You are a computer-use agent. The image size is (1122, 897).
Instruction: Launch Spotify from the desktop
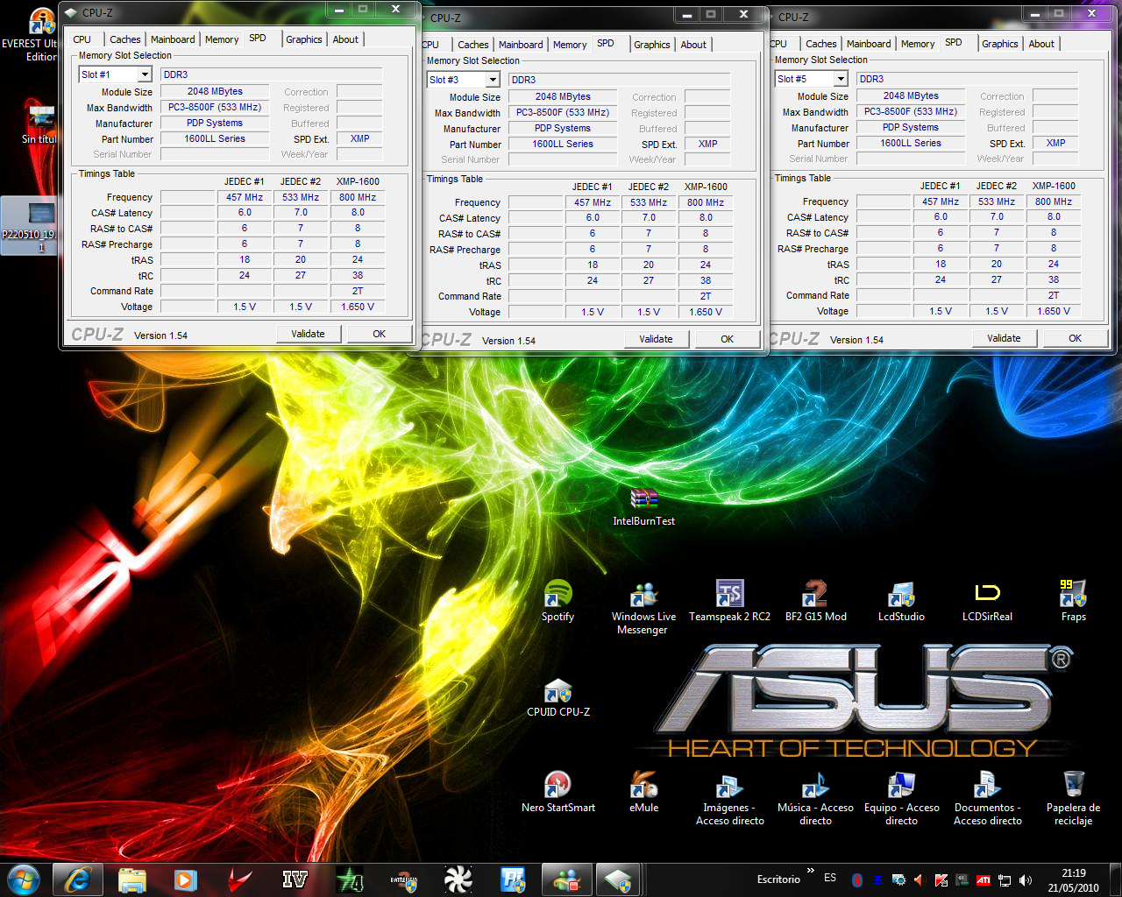(x=557, y=595)
